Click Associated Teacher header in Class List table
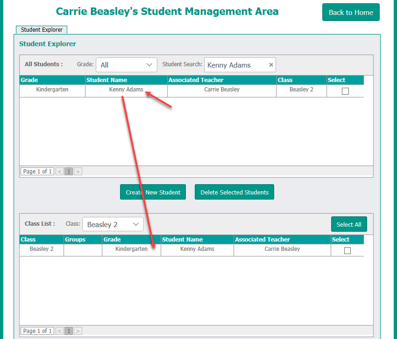This screenshot has width=397, height=339. [282, 239]
